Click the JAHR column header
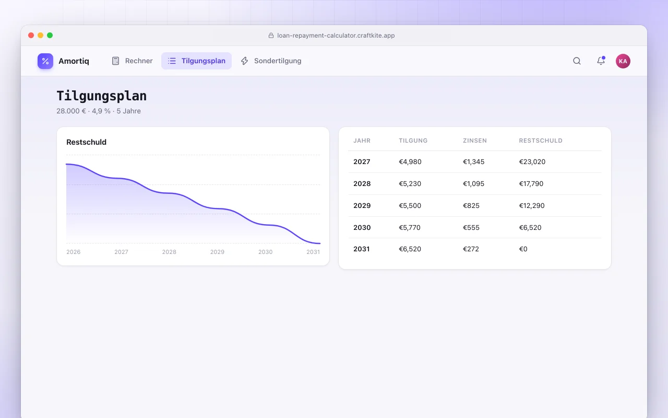The width and height of the screenshot is (668, 418). (362, 141)
